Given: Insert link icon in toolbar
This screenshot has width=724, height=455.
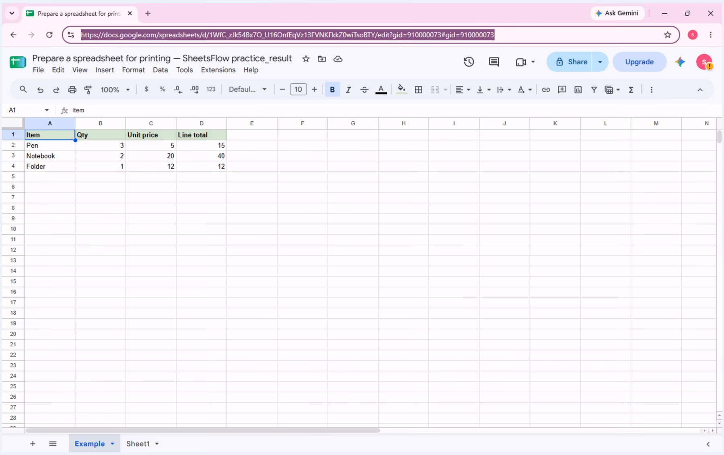Looking at the screenshot, I should 546,90.
